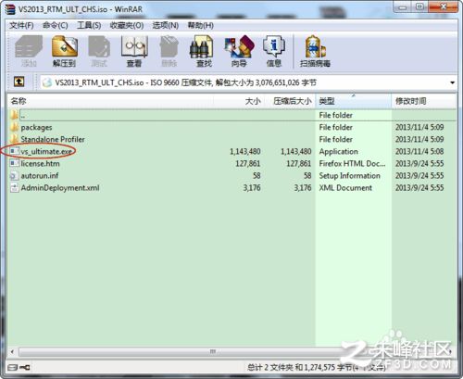Launch the Wizard (向导) toolbar icon
This screenshot has width=463, height=379.
239,51
